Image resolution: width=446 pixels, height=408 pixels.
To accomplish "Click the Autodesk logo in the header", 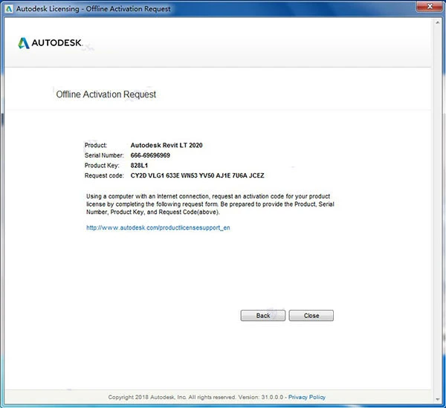I will [x=51, y=43].
